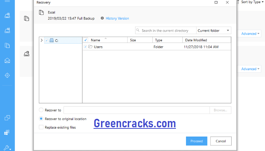Open File Backup sidebar icon
This screenshot has height=151, width=265.
(7, 46)
